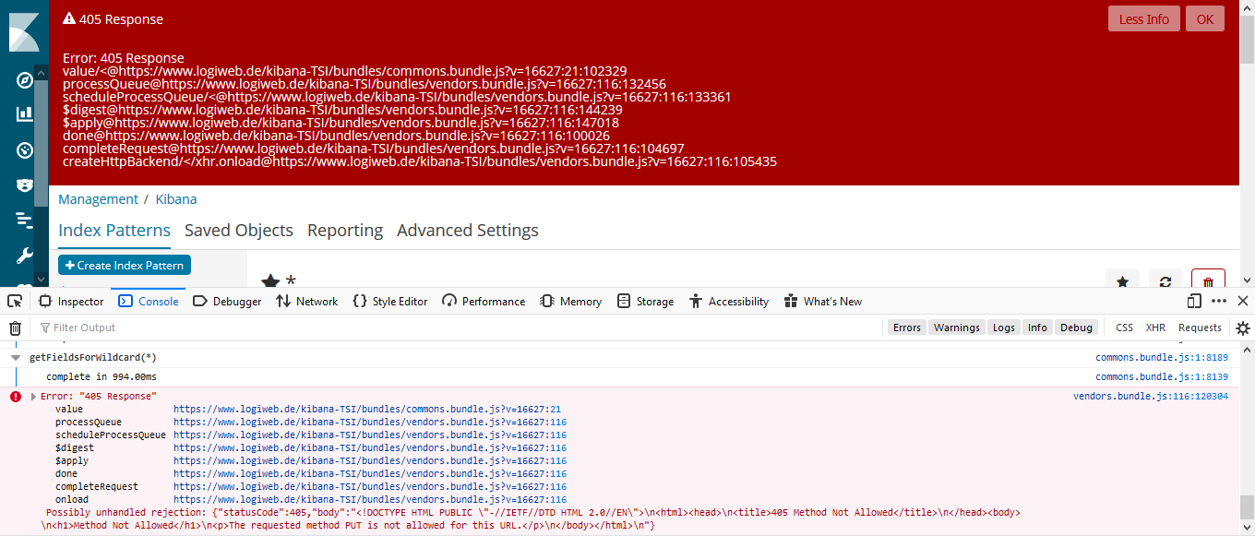Click the "complete in 994.00ms" log line
Image resolution: width=1255 pixels, height=536 pixels.
(102, 377)
